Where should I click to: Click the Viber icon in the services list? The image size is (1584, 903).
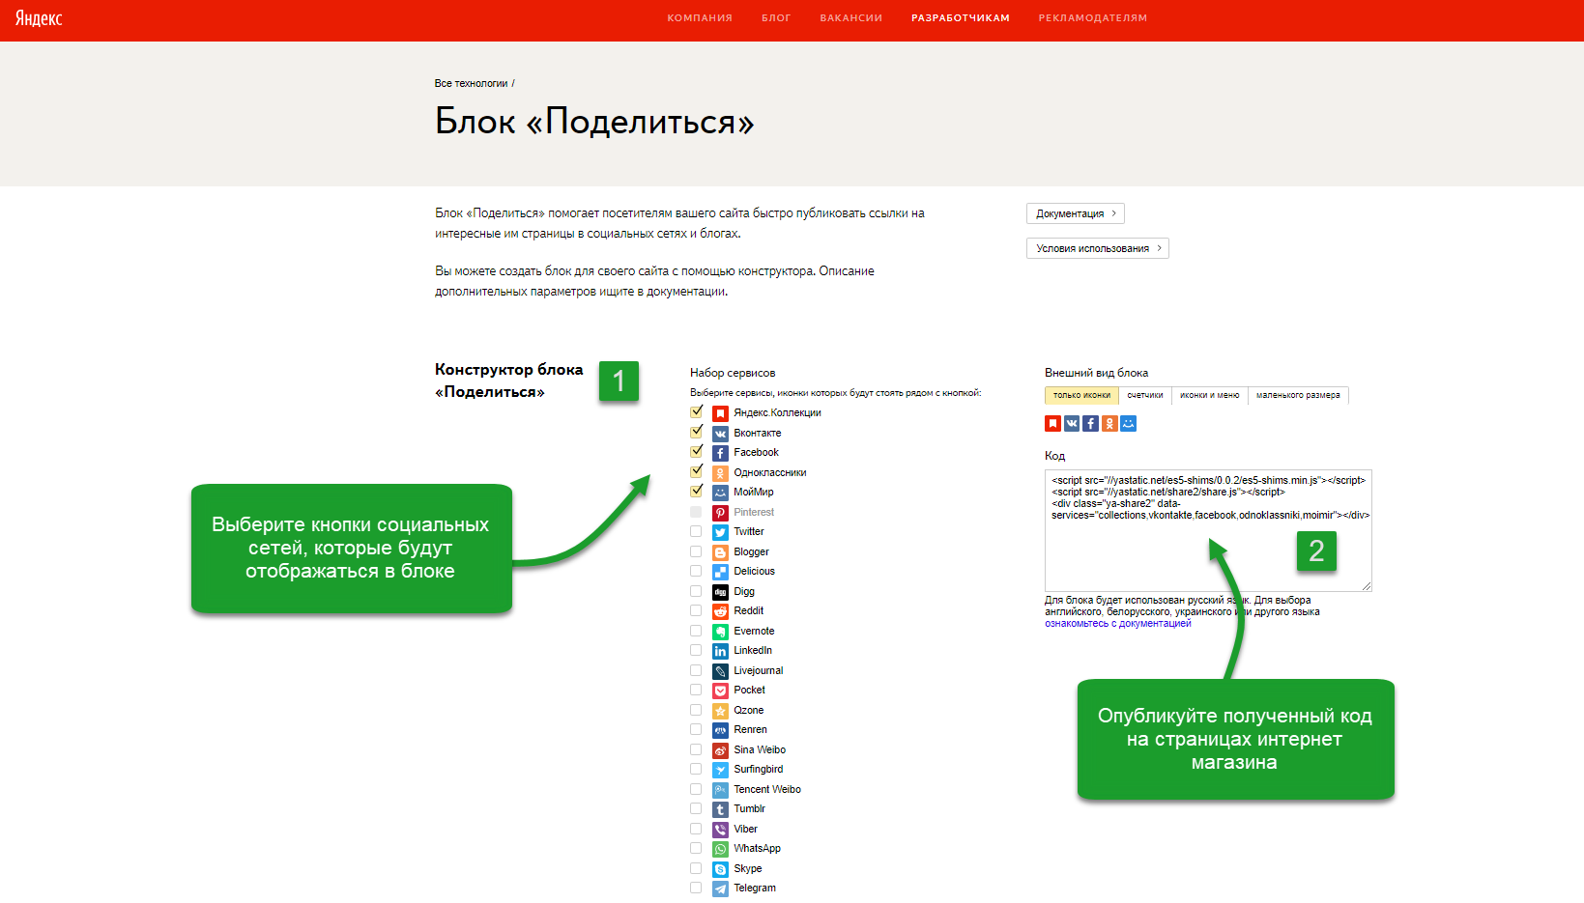pyautogui.click(x=720, y=830)
